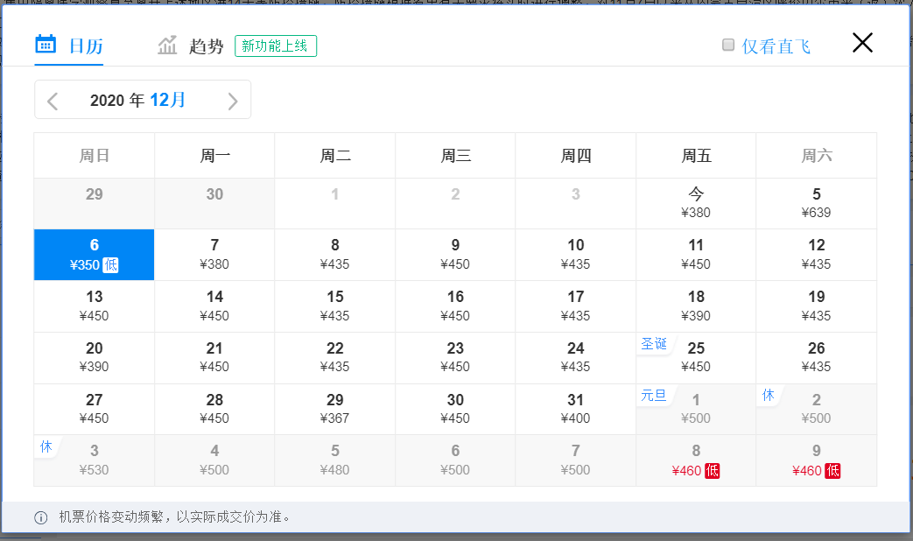Click the 周日 column header
Screen dimensions: 913x541
point(95,156)
